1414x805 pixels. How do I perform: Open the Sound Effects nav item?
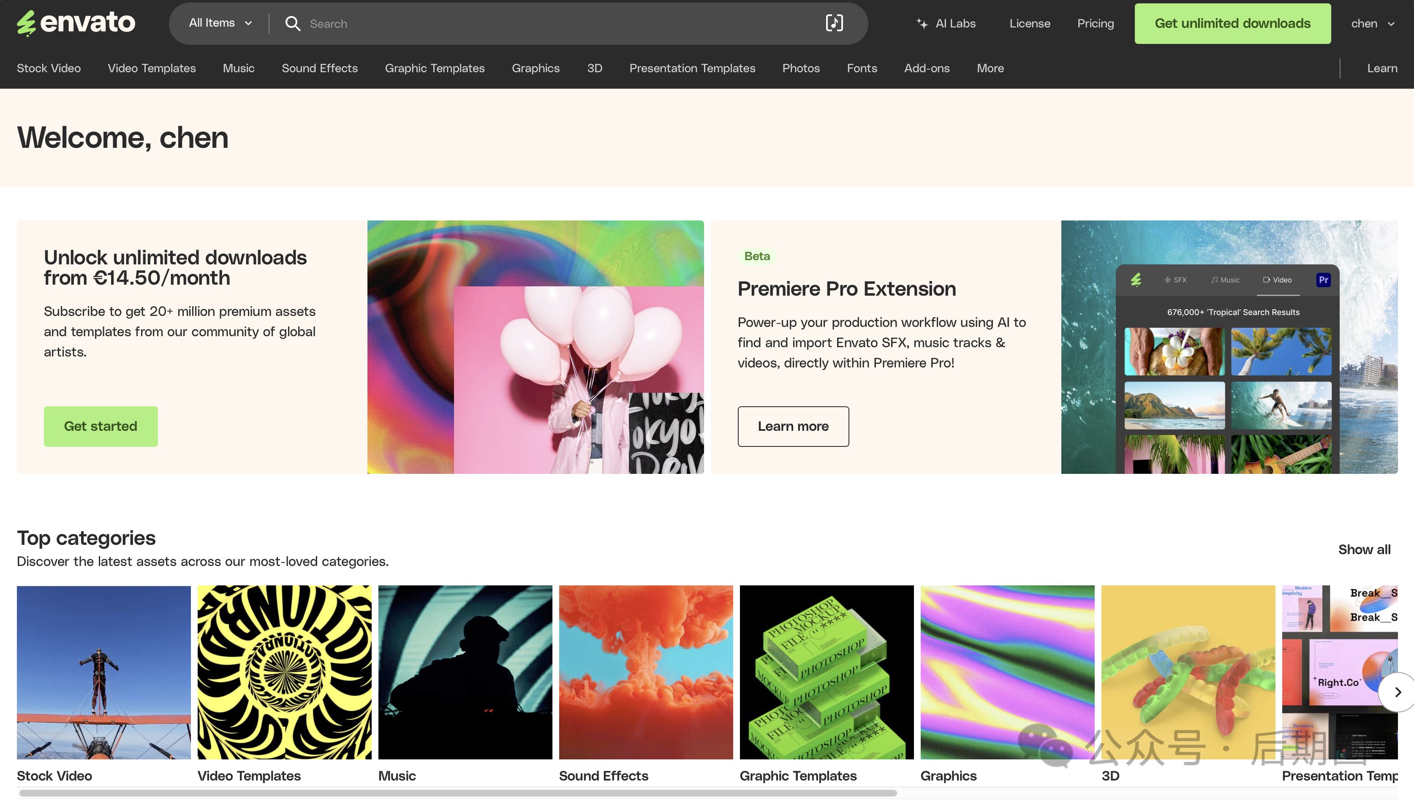tap(320, 68)
